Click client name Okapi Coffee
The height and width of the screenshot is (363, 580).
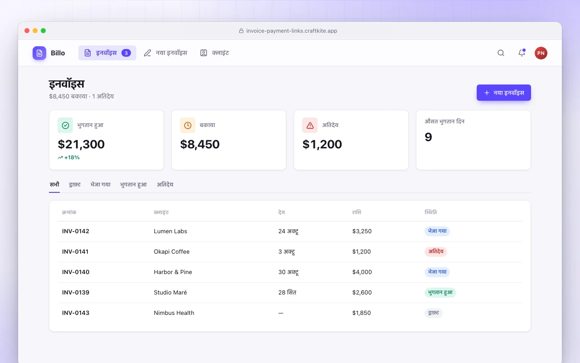point(172,252)
